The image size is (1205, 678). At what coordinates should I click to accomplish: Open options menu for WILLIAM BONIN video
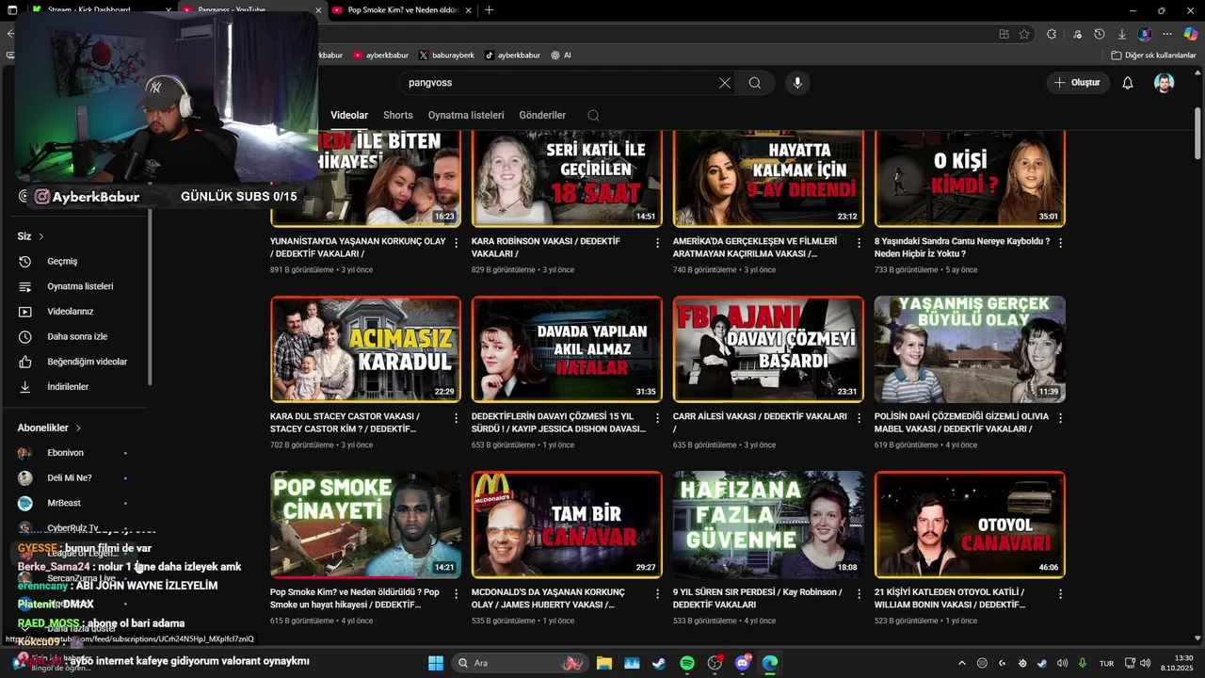(1061, 594)
